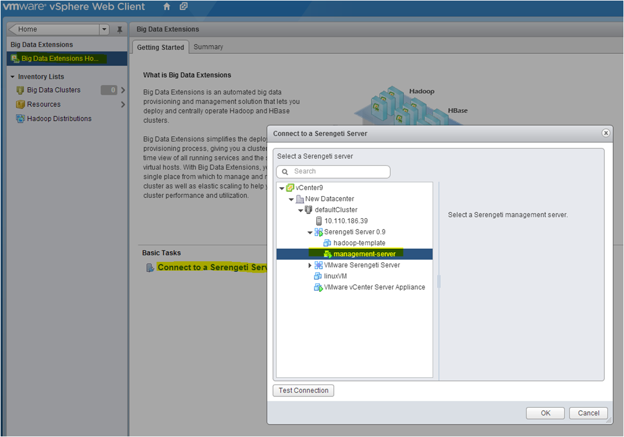Open Hadoop Distributions item
Screen dimensions: 624x437
59,118
